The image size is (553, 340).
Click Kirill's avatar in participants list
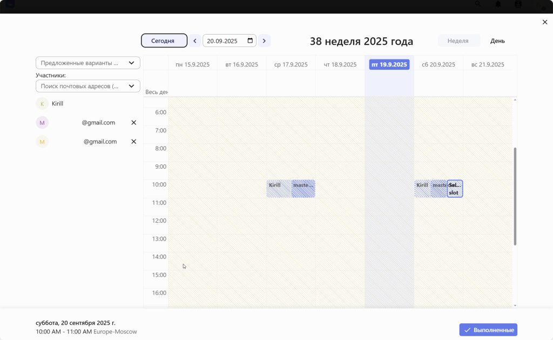point(42,104)
